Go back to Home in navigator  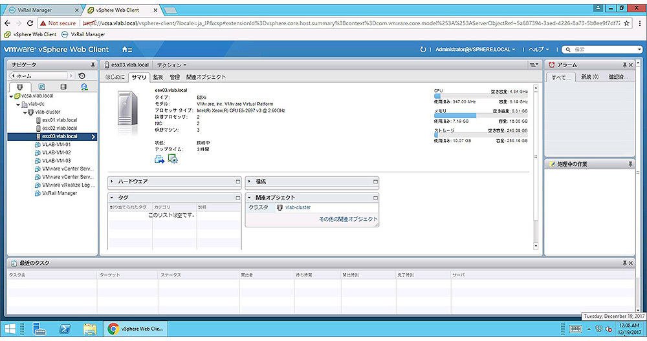tap(38, 76)
